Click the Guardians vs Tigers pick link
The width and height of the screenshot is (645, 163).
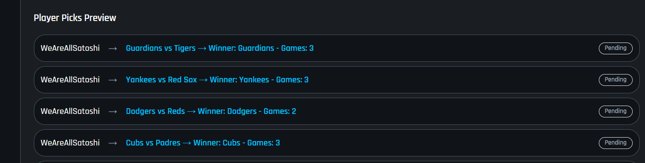pos(220,48)
